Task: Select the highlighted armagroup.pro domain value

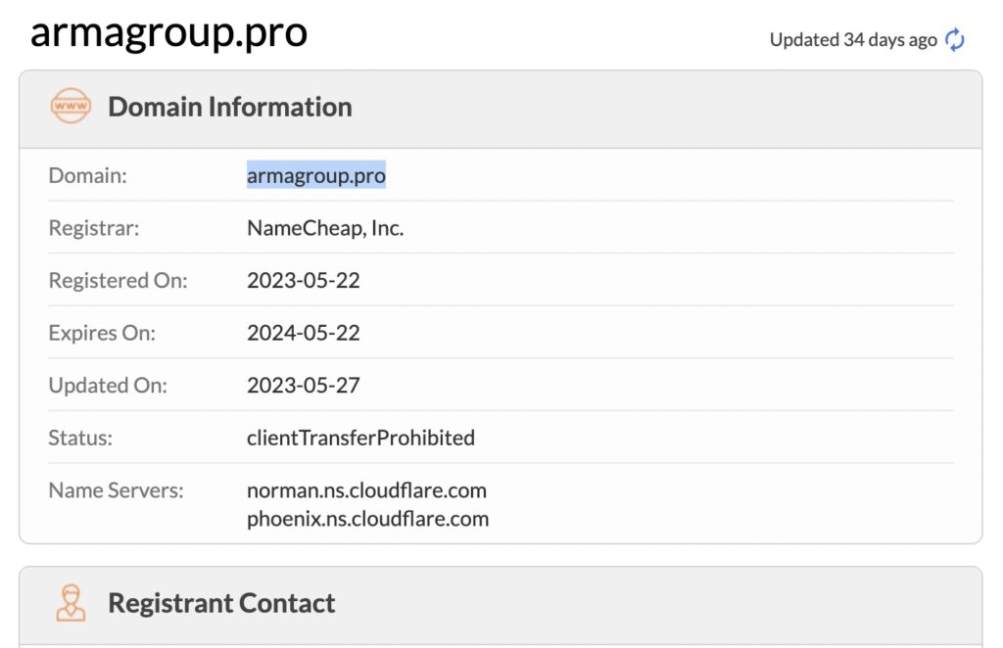Action: (x=316, y=175)
